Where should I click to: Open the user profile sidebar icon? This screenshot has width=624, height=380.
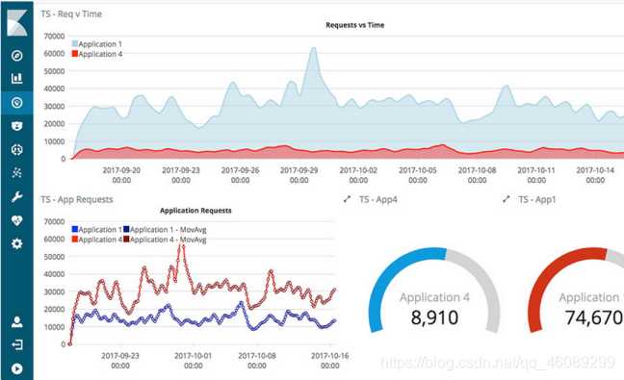click(16, 321)
